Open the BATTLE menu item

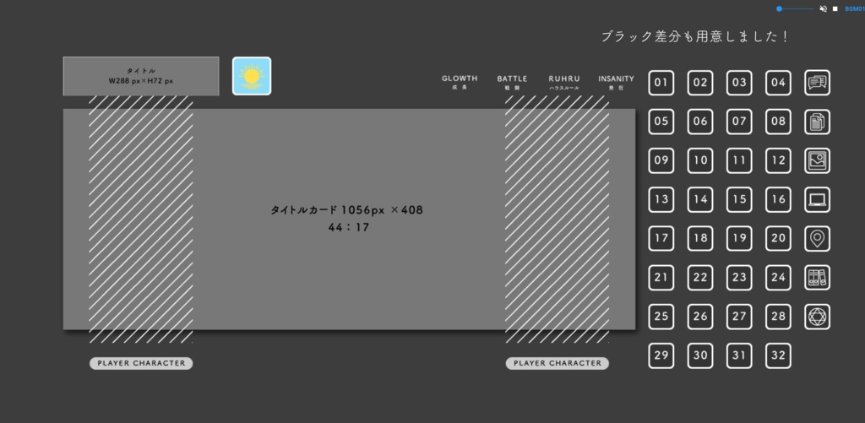click(512, 82)
